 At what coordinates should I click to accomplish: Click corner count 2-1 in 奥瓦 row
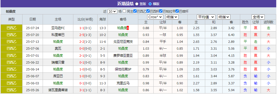pyautogui.click(x=103, y=49)
